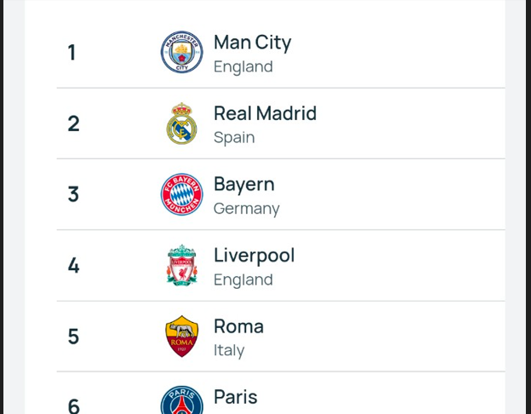Select rank number 5 in the table
Viewport: 531px width, 414px height.
tap(73, 336)
